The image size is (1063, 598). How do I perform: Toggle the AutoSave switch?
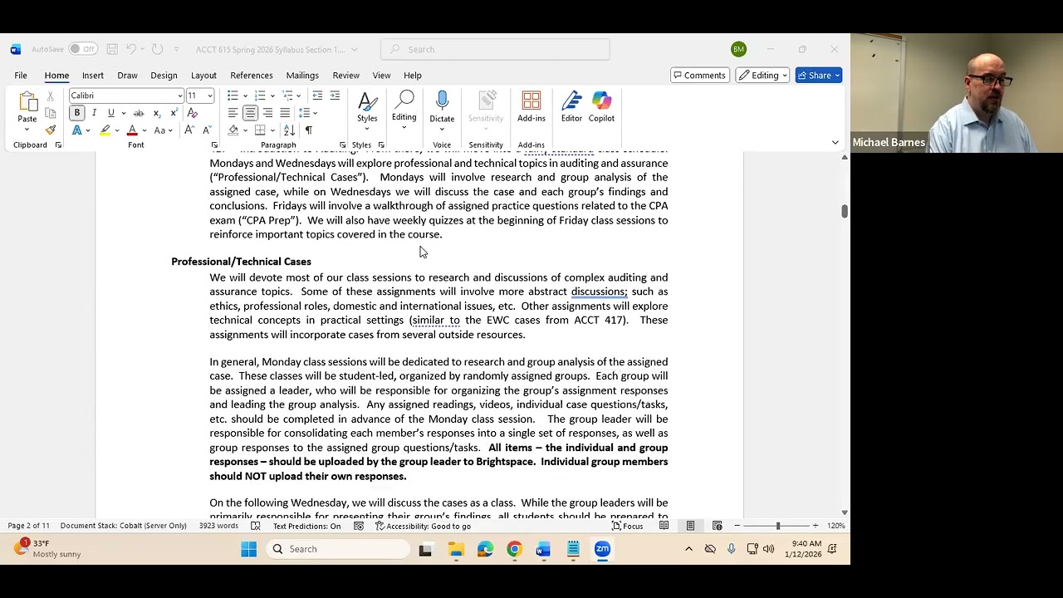point(82,49)
